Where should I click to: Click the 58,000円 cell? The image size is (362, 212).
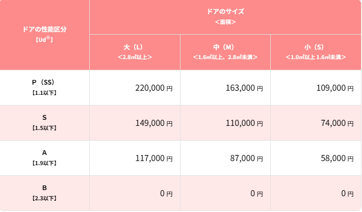pos(316,158)
